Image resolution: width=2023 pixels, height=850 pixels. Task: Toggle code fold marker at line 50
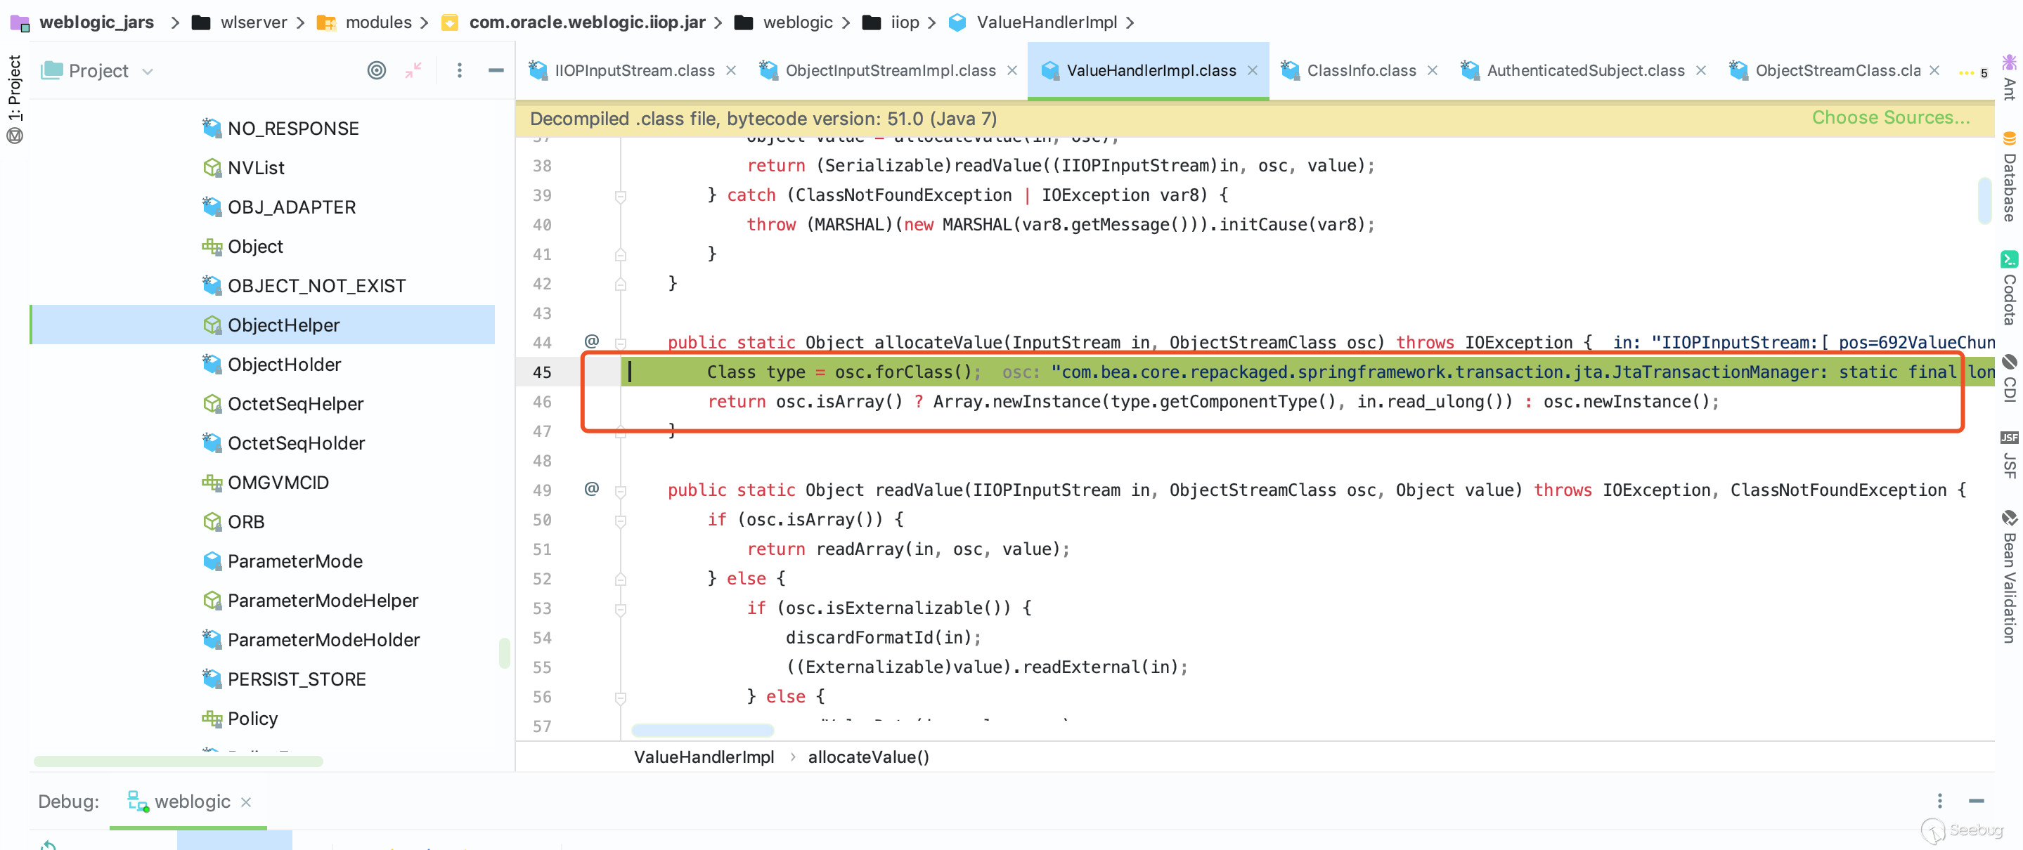621,521
